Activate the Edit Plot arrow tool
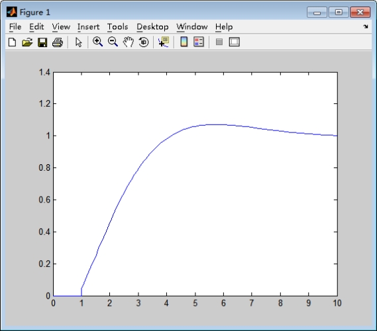The image size is (377, 331). (x=78, y=42)
